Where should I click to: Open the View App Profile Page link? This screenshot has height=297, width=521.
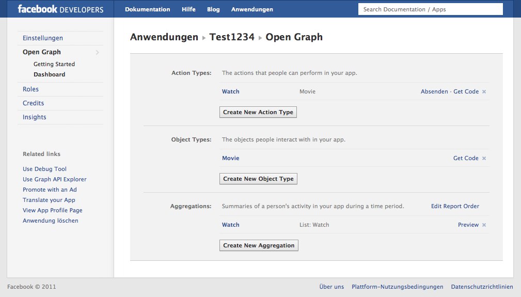point(53,210)
